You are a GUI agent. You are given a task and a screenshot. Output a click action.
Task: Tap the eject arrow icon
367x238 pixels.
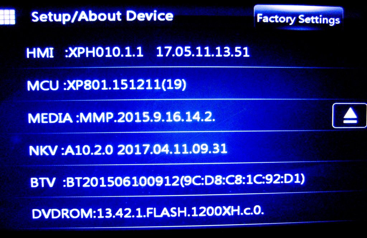click(350, 116)
